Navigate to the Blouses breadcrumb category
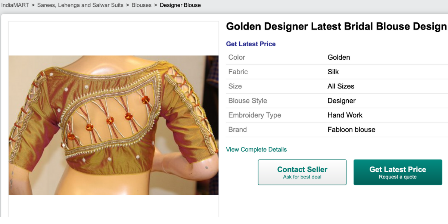 [141, 5]
